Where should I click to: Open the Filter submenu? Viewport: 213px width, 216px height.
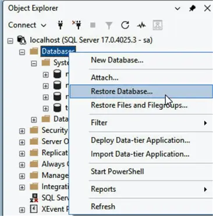point(141,123)
